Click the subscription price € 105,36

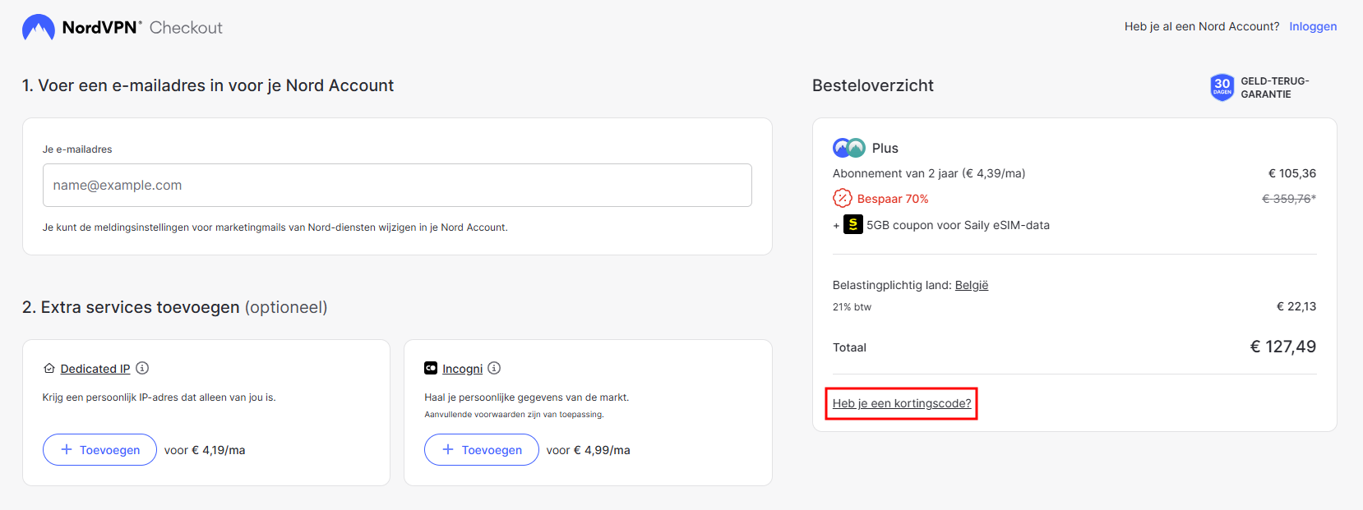1292,173
